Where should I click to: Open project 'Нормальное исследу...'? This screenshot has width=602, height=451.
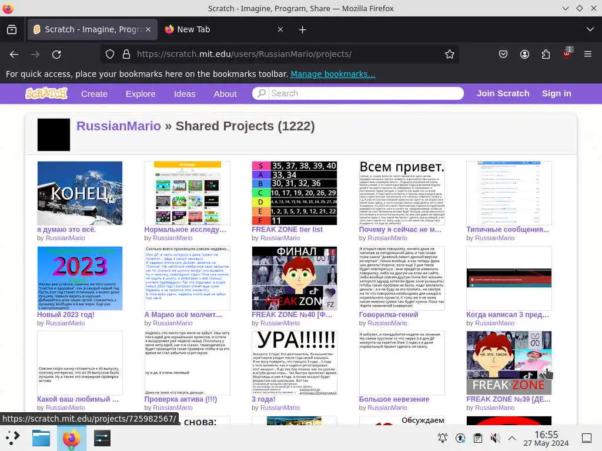tap(185, 230)
